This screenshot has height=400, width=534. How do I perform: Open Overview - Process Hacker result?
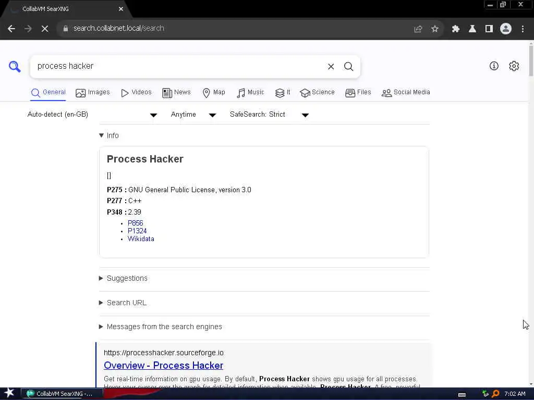pyautogui.click(x=163, y=365)
